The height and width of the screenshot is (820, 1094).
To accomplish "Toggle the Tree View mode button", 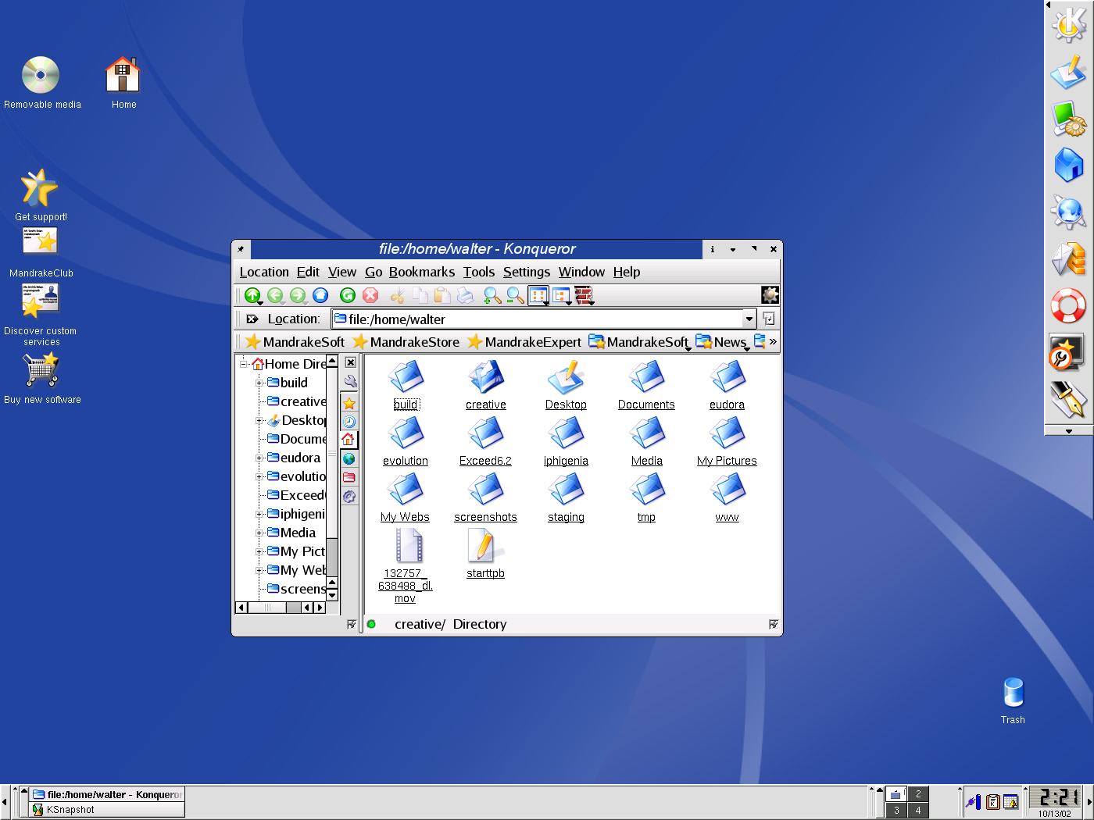I will click(x=561, y=295).
